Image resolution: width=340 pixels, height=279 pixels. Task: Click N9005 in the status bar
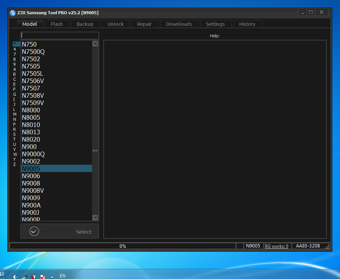(253, 246)
